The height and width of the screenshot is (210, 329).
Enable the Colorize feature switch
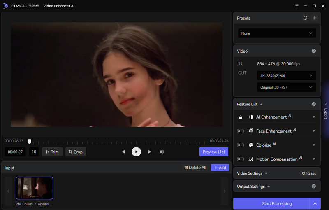(241, 145)
